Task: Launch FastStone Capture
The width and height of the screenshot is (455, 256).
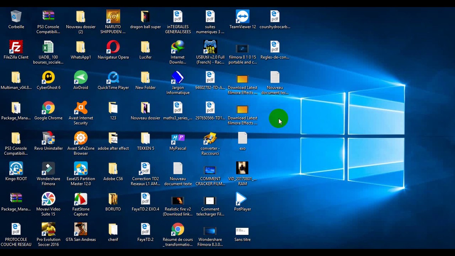Action: (81, 199)
